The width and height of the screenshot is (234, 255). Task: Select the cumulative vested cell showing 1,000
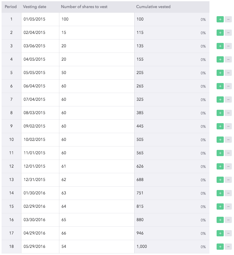coord(172,247)
